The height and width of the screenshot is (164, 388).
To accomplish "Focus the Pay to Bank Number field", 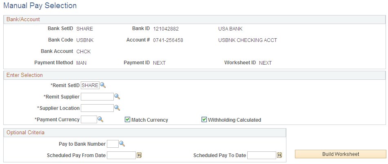I will coord(113,144).
